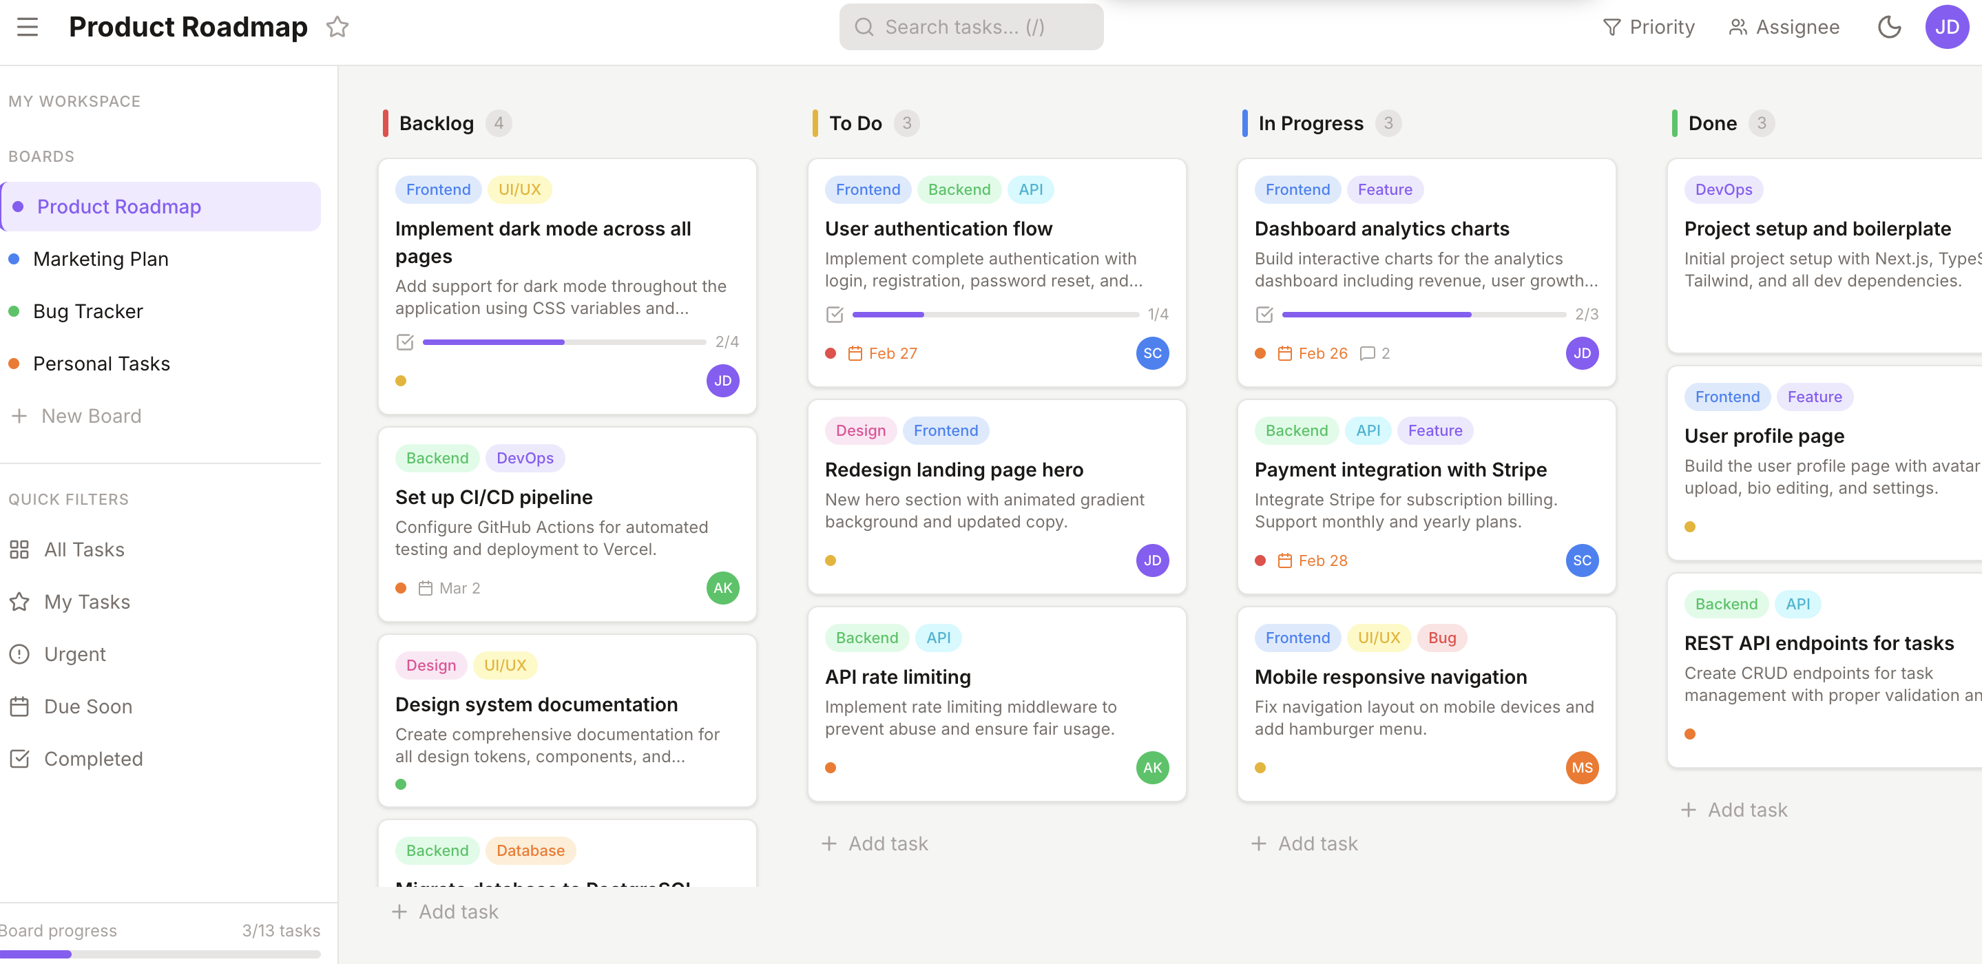Viewport: 1982px width, 964px height.
Task: Switch to the Bug Tracker board
Action: click(87, 311)
